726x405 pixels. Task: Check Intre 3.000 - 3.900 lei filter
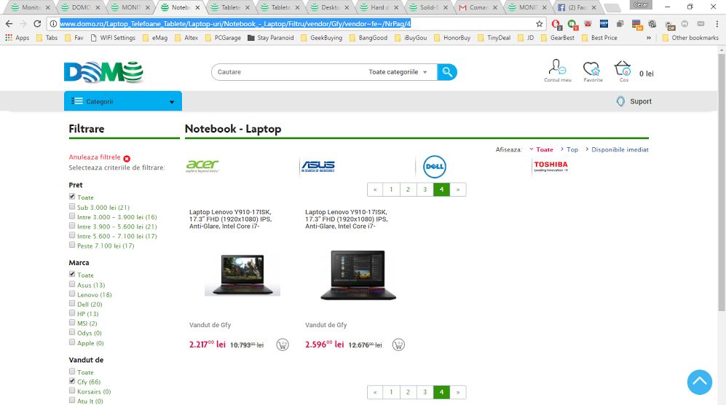point(72,216)
